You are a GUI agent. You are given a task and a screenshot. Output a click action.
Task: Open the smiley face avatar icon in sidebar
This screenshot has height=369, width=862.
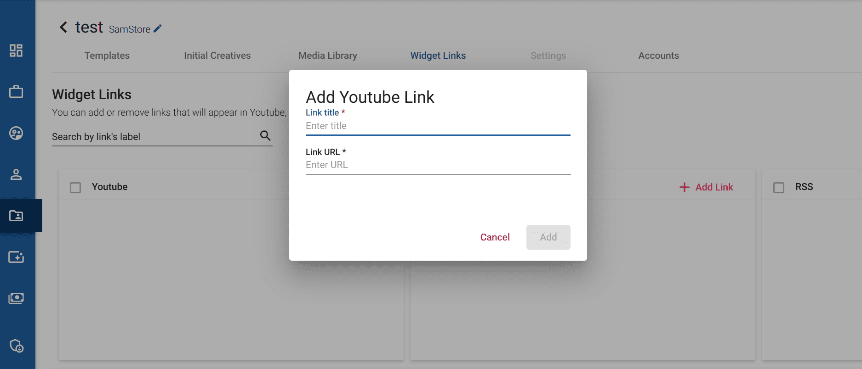point(17,133)
